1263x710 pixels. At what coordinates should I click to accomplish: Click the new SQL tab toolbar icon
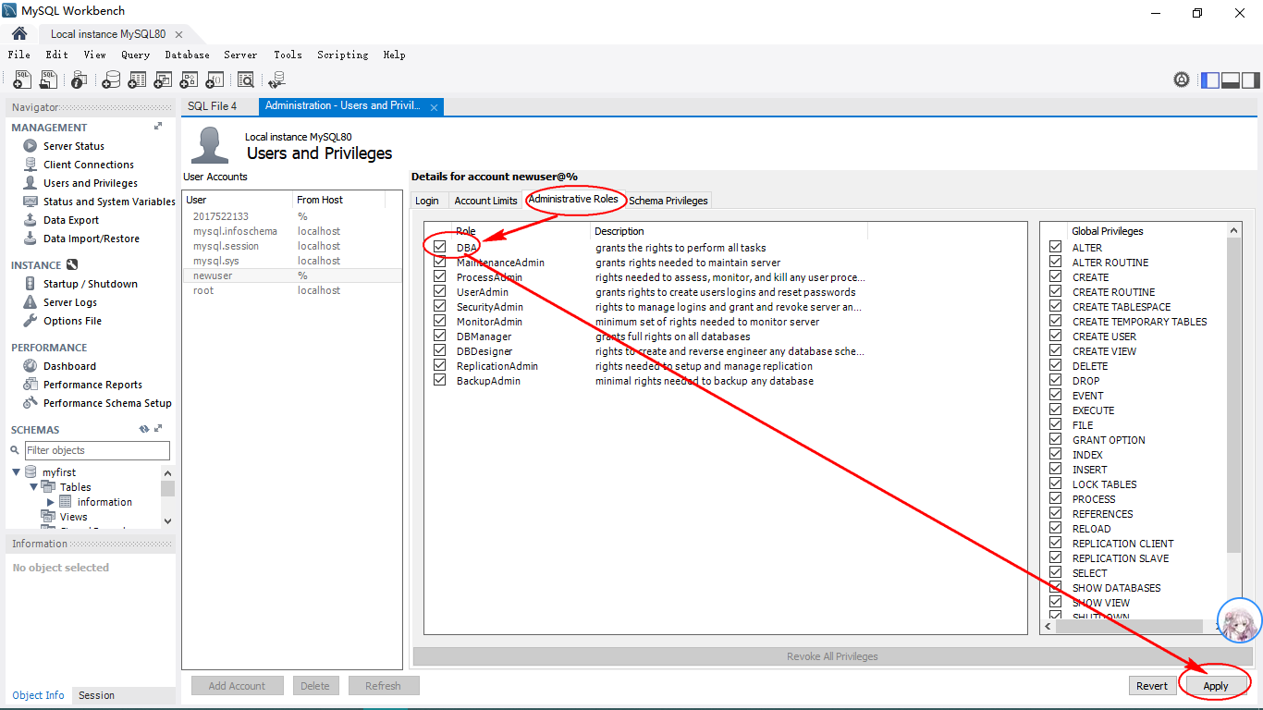(x=22, y=80)
